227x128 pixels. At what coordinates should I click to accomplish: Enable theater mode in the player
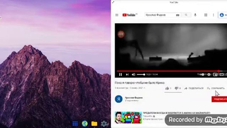[222, 75]
